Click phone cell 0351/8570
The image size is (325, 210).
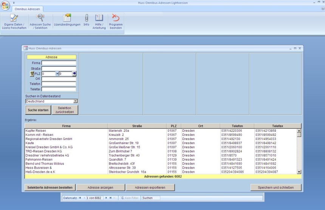tap(229, 155)
